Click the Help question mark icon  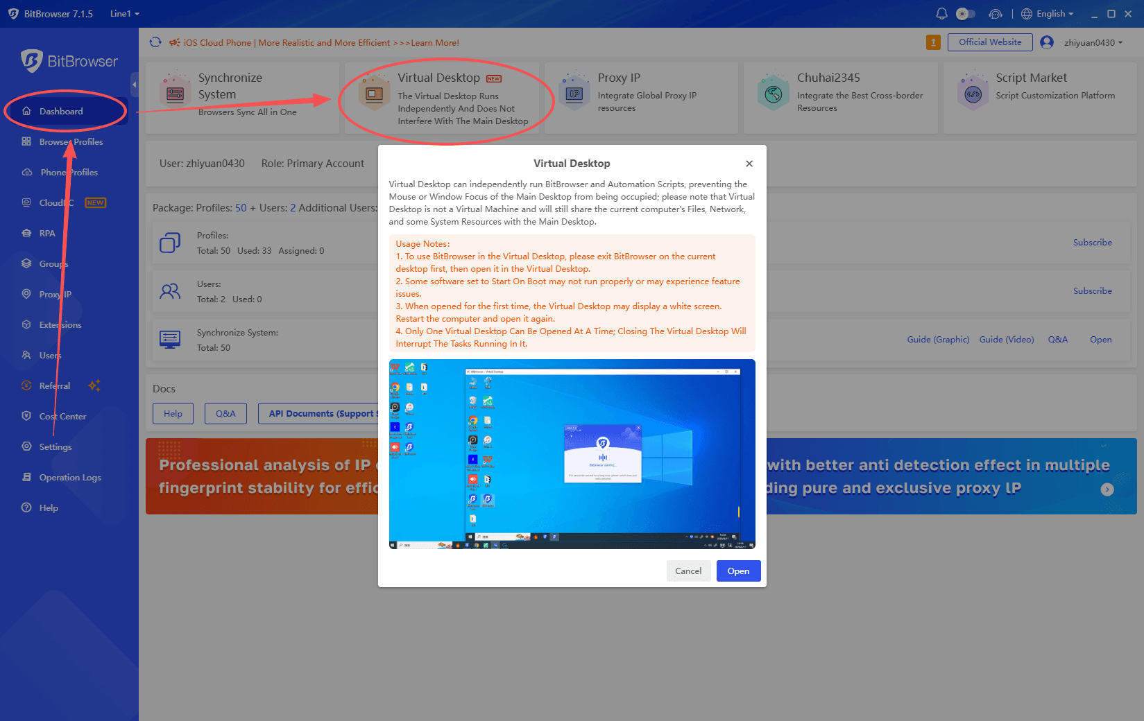(26, 507)
